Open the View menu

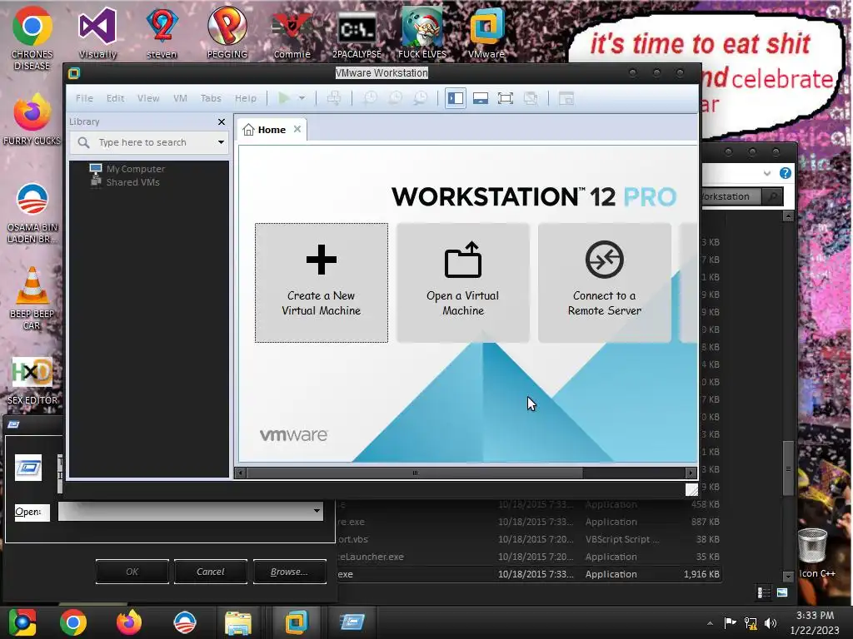[148, 98]
